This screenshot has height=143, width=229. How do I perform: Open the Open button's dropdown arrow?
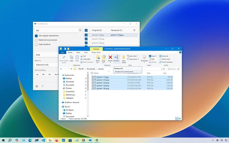[156, 56]
